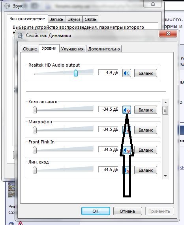Open Баланс for Микрофон

pos(146,130)
